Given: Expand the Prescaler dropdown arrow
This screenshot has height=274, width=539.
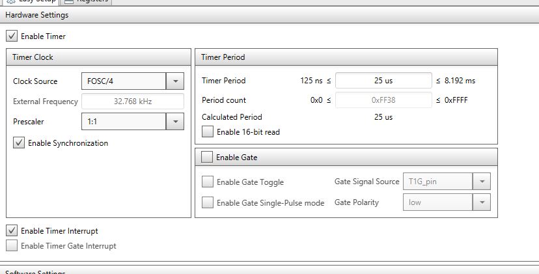Looking at the screenshot, I should coord(175,121).
